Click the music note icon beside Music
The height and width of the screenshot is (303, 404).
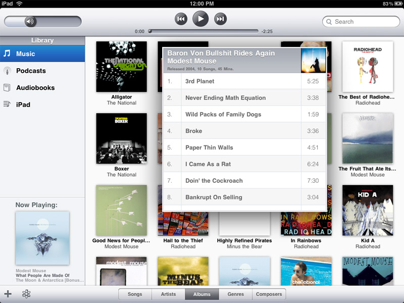click(x=7, y=54)
